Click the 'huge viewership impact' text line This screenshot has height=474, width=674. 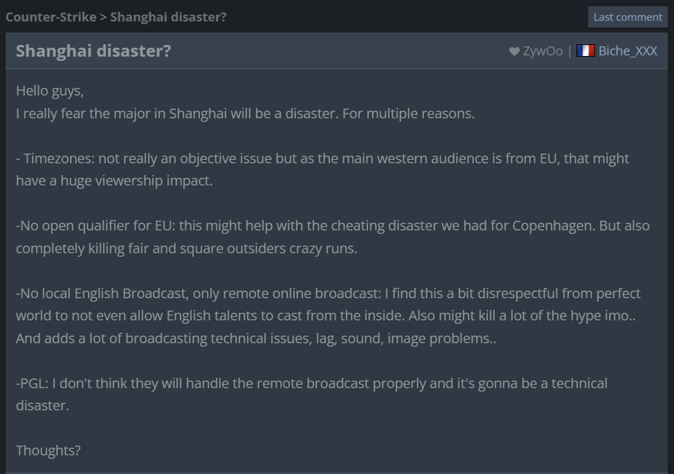coord(114,181)
